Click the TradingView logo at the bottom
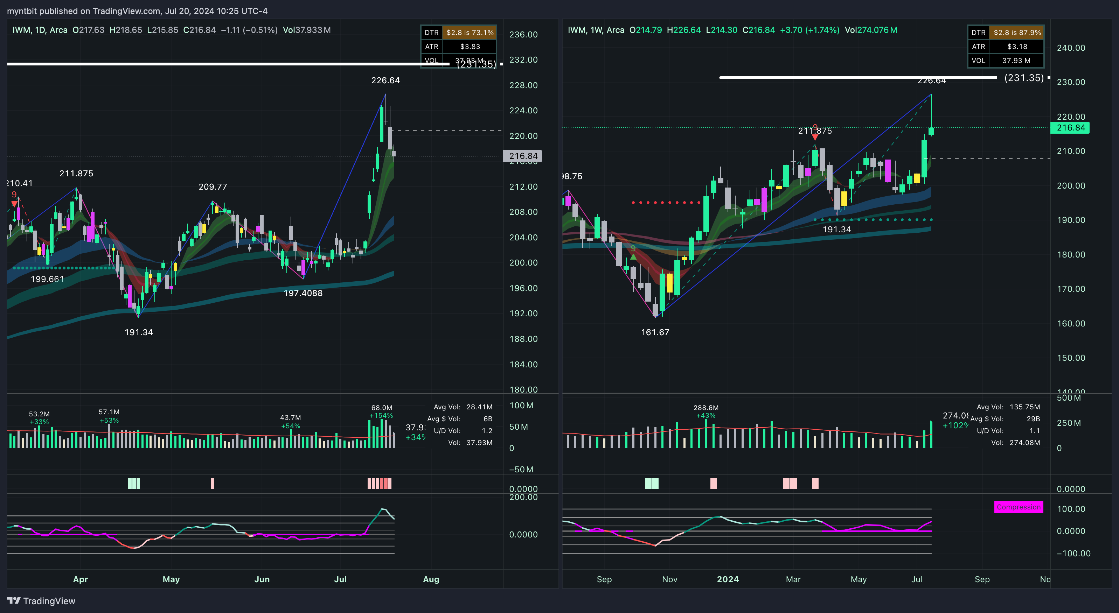 [x=41, y=601]
